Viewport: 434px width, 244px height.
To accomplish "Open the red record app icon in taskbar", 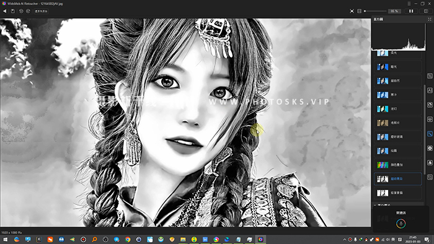I will (x=83, y=239).
